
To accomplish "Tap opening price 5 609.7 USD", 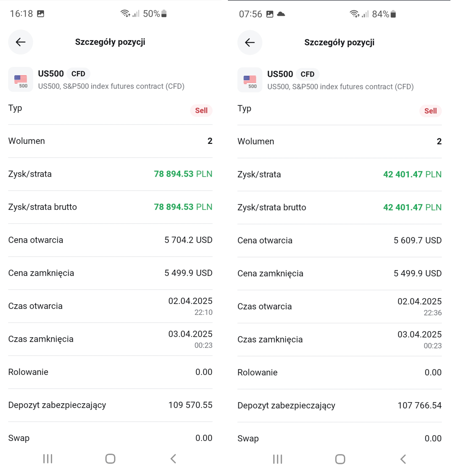I will pos(418,240).
